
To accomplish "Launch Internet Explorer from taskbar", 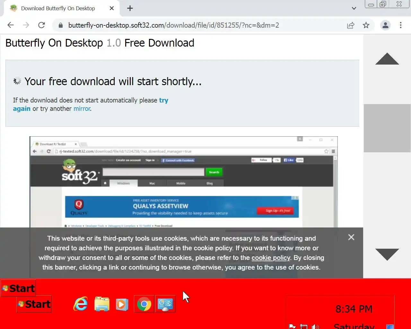I will (80, 304).
